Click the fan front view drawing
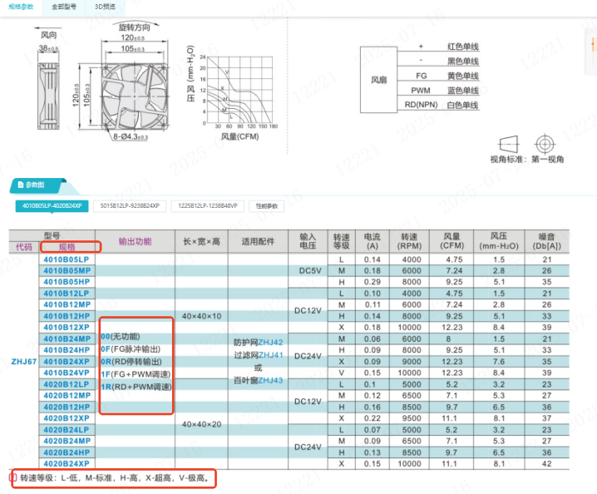The width and height of the screenshot is (597, 494). click(x=129, y=91)
